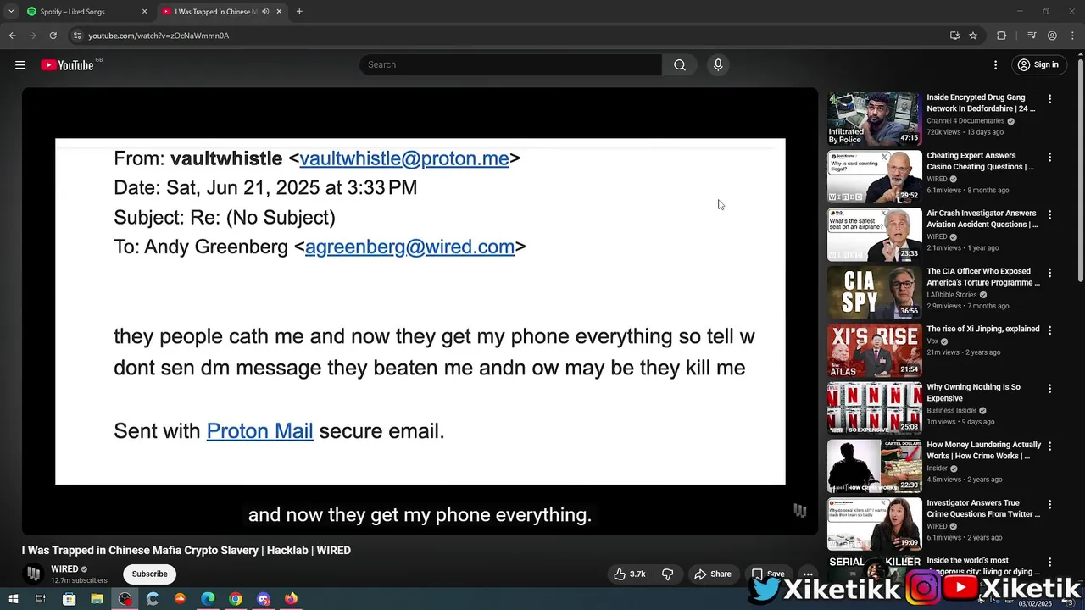Click the Business Insider channel name

point(950,411)
